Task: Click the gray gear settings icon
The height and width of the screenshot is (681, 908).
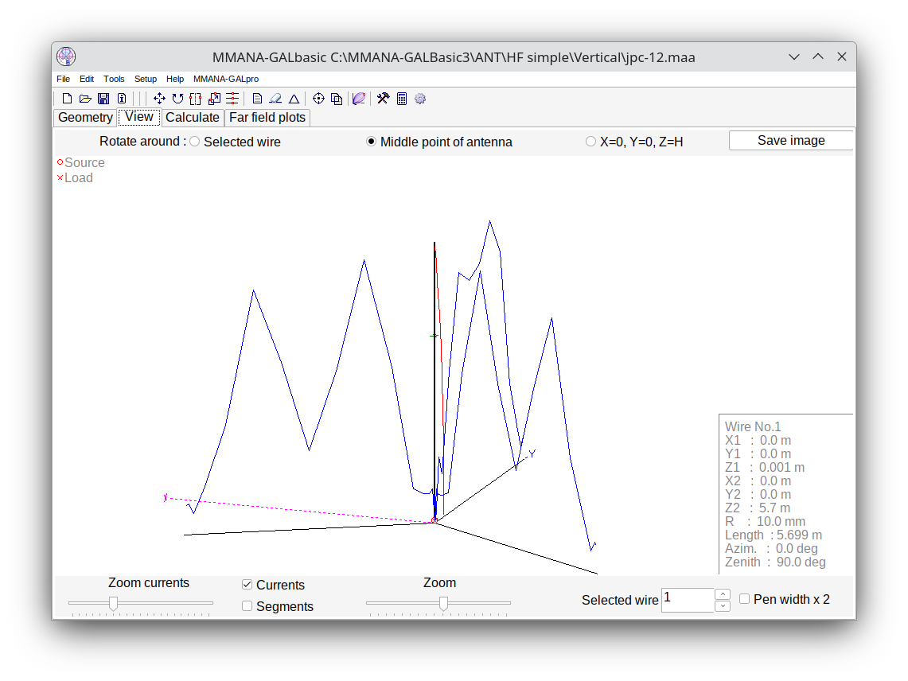Action: 420,99
